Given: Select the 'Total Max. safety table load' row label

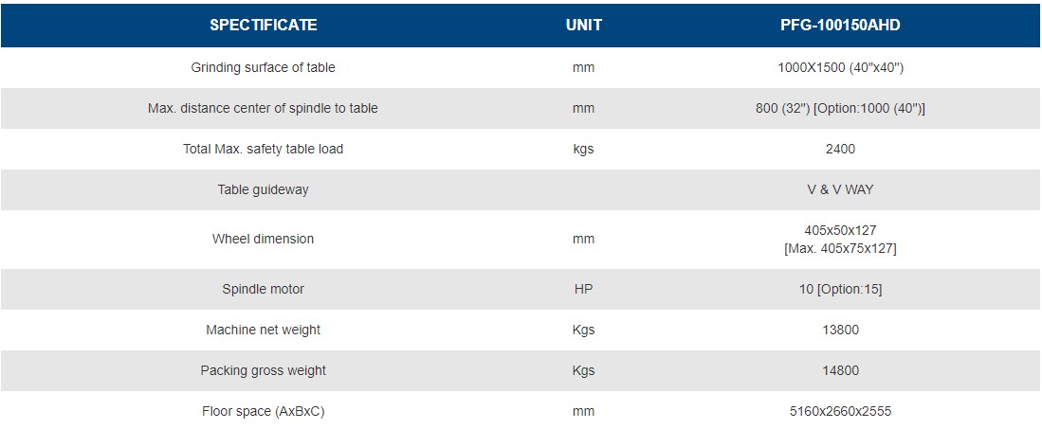Looking at the screenshot, I should point(264,150).
